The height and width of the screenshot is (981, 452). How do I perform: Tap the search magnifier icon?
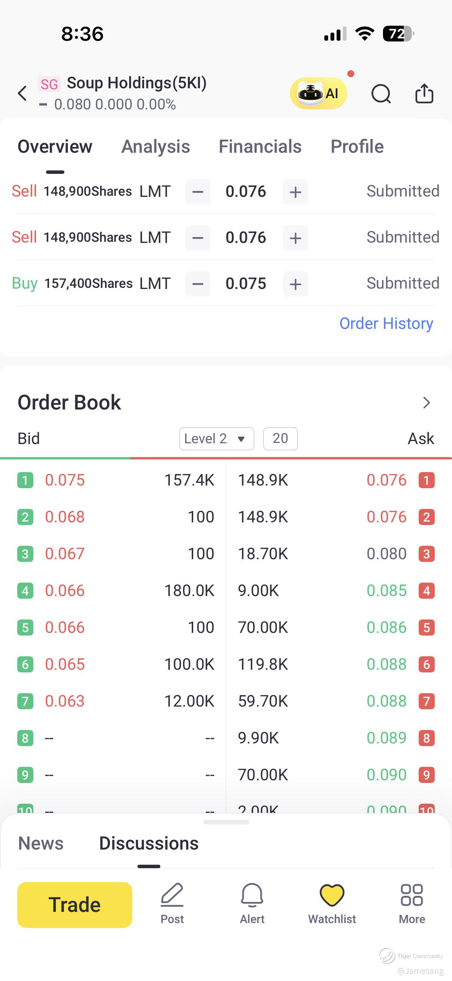click(x=381, y=94)
